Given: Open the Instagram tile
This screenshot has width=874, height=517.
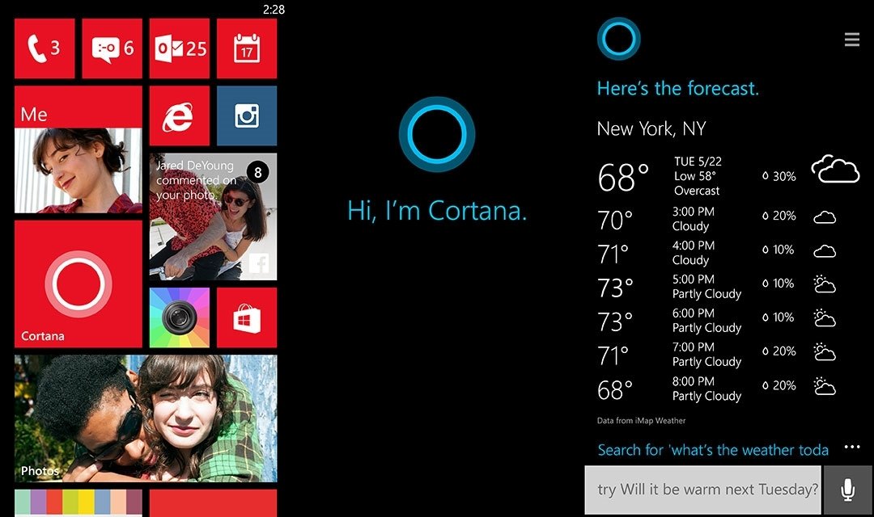Looking at the screenshot, I should [247, 116].
